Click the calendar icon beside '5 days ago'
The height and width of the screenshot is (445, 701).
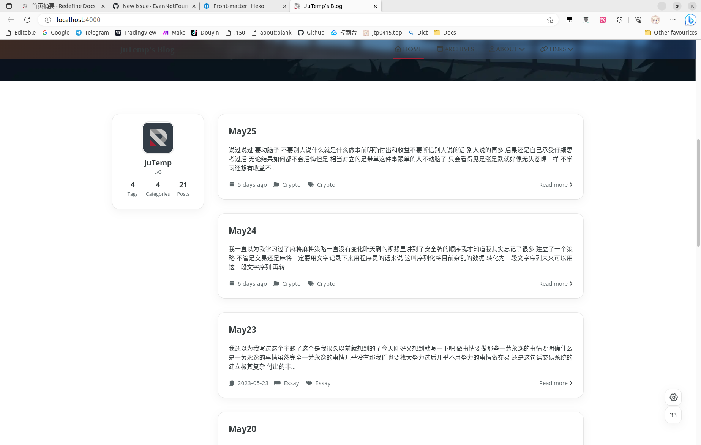(x=232, y=184)
